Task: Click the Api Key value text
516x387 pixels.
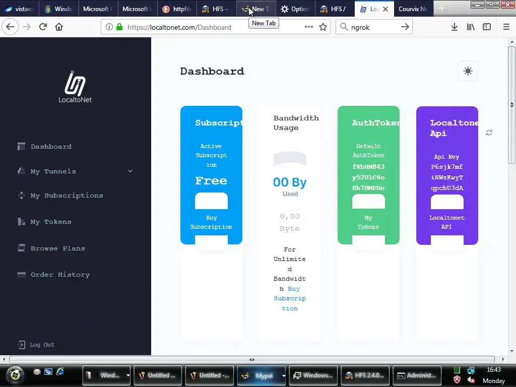Action: point(447,177)
